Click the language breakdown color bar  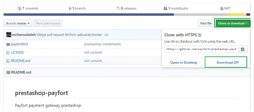click(127, 15)
